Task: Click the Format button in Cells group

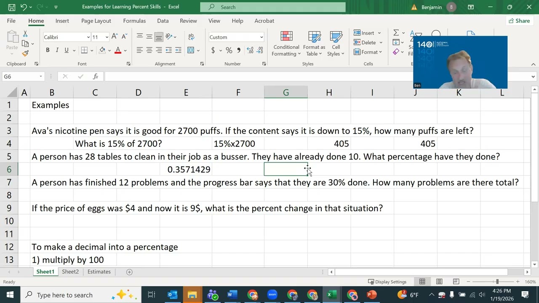Action: pyautogui.click(x=368, y=52)
